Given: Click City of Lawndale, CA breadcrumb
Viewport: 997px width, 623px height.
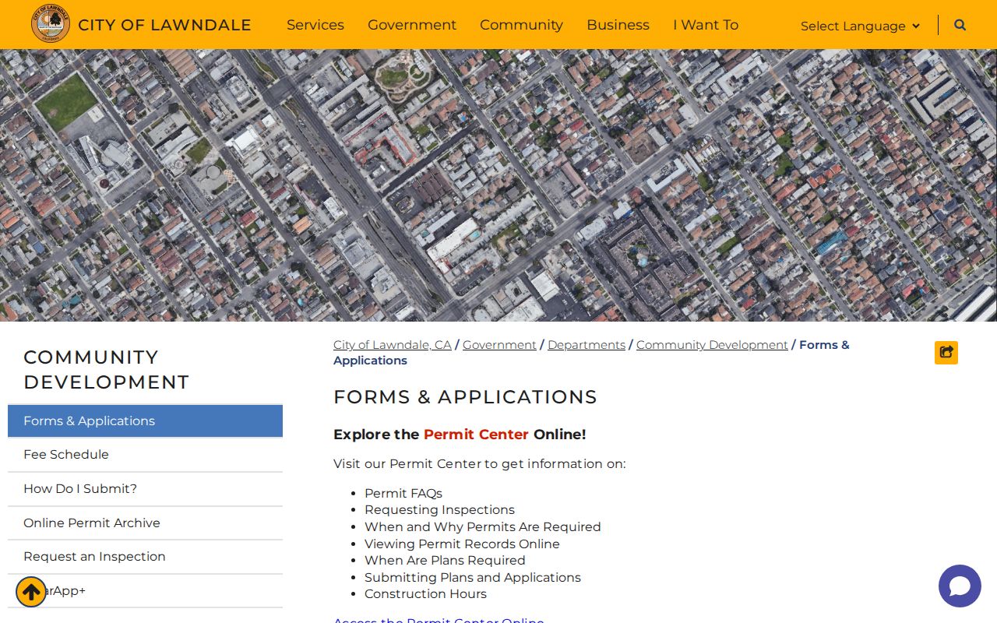Looking at the screenshot, I should click(x=393, y=345).
